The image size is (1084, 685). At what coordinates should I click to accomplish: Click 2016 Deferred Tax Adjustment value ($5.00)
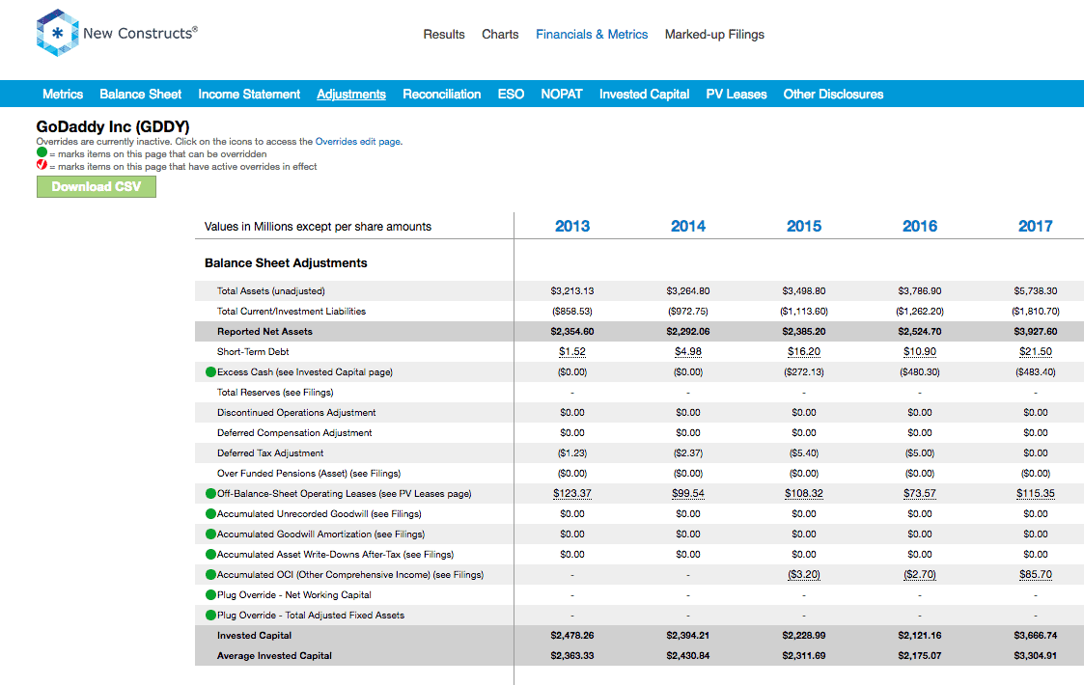(x=920, y=453)
